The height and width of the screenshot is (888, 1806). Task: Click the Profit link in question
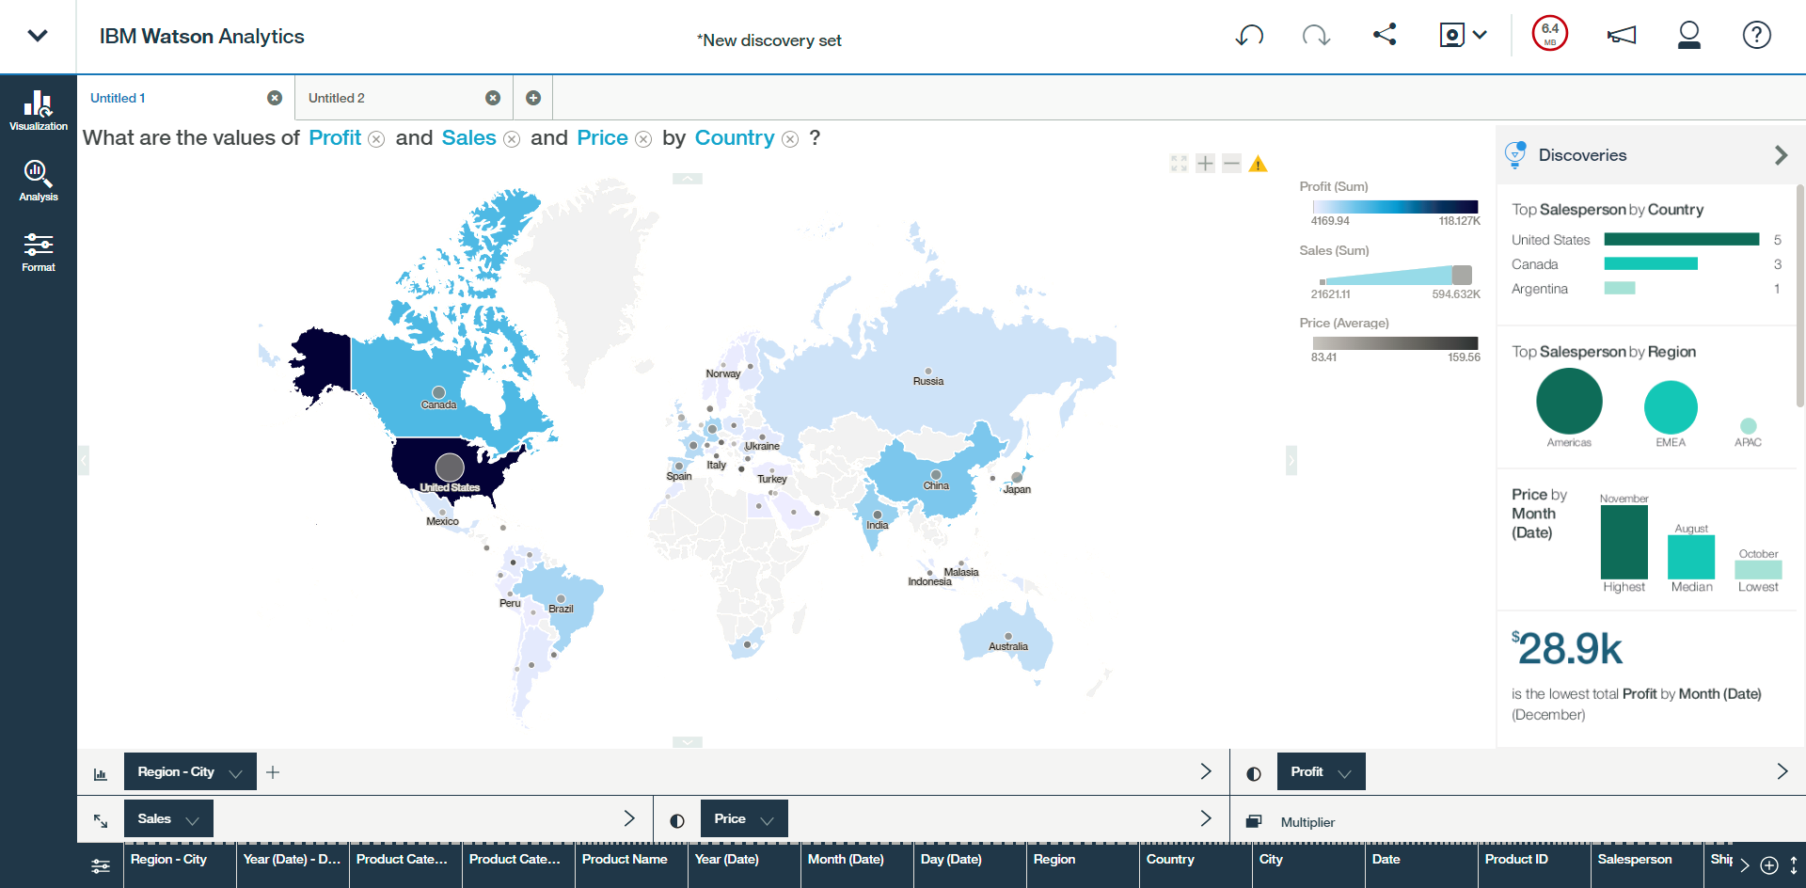pos(335,138)
